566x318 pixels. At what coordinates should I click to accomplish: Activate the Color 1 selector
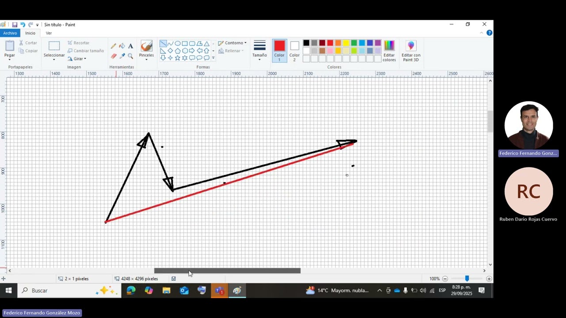[279, 51]
